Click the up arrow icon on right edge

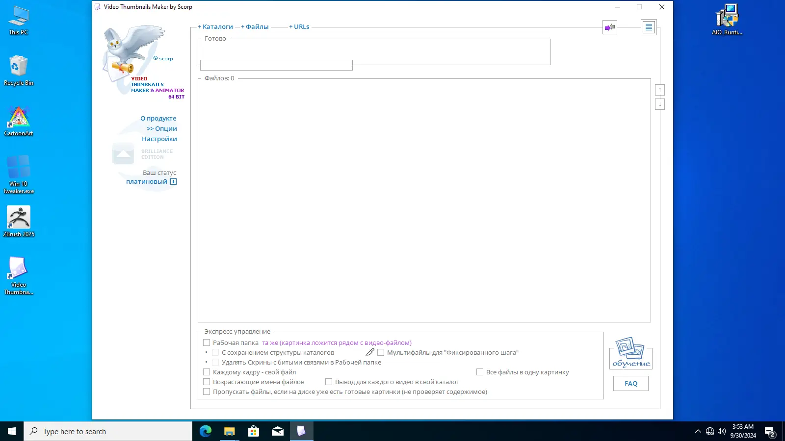[660, 90]
